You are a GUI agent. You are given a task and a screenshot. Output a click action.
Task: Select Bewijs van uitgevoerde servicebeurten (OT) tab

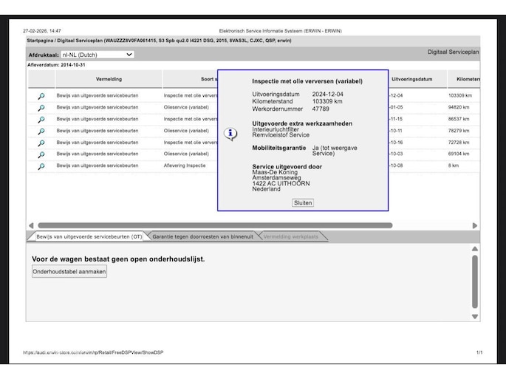coord(89,237)
